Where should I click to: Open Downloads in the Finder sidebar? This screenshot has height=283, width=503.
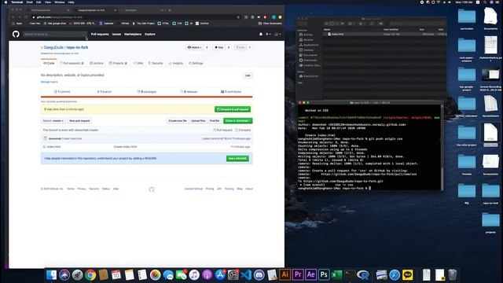coord(308,61)
